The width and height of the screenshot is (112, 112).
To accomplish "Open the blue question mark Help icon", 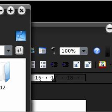I will coord(97,51).
